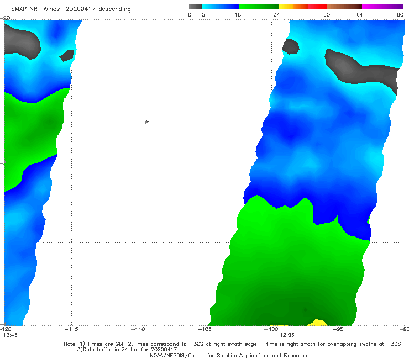This screenshot has width=409, height=359.
Task: Click the NOAA/NESDIS credit line
Action: [228, 356]
